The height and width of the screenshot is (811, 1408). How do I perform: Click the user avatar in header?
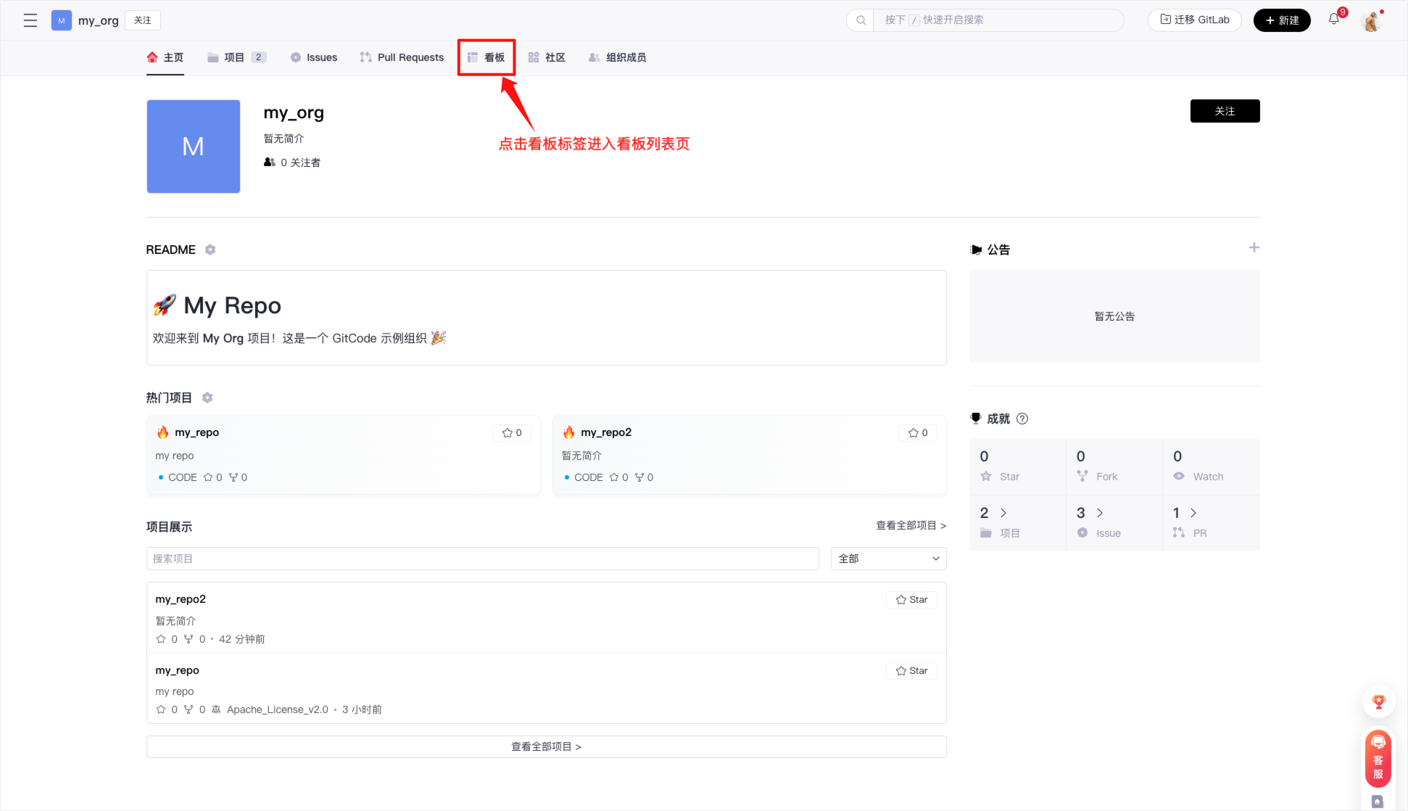(1371, 21)
